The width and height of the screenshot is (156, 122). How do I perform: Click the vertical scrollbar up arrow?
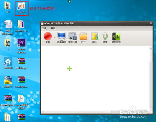click(x=151, y=47)
